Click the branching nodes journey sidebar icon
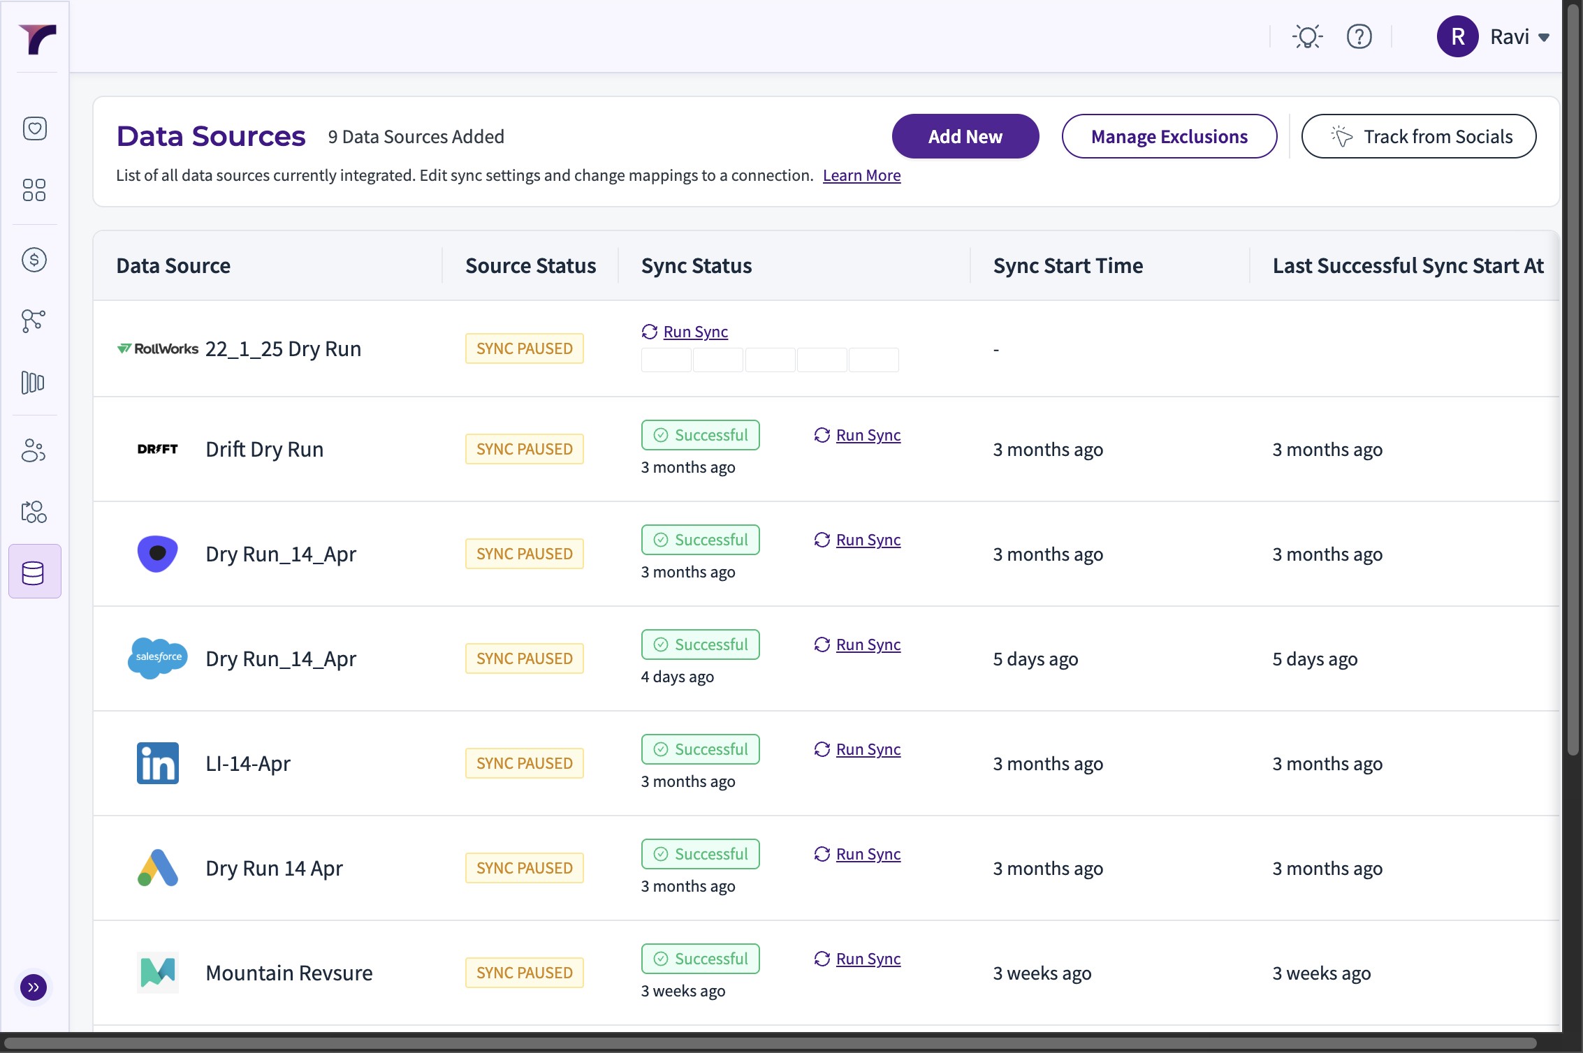The height and width of the screenshot is (1053, 1583). 34,321
